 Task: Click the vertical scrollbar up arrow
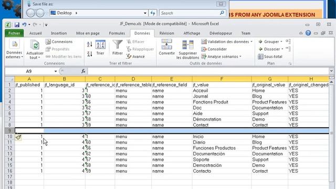331,82
